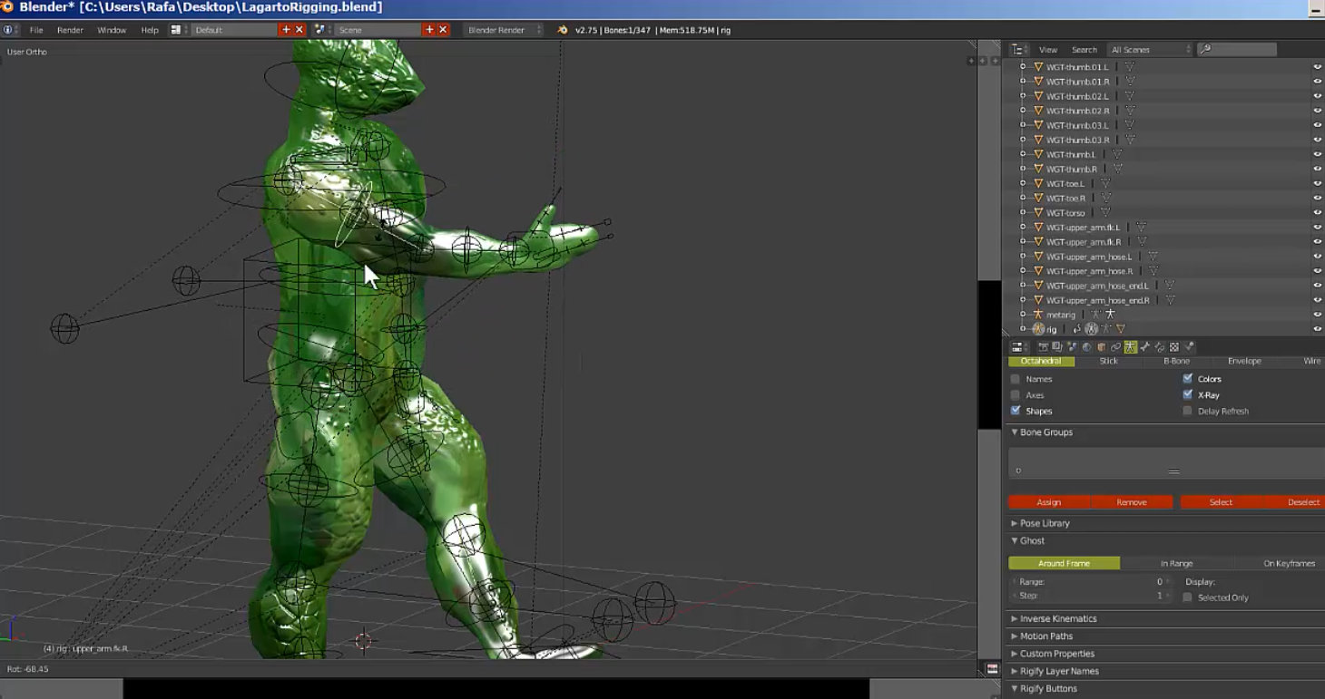Open the Bone Constraints properties icon

[1159, 347]
